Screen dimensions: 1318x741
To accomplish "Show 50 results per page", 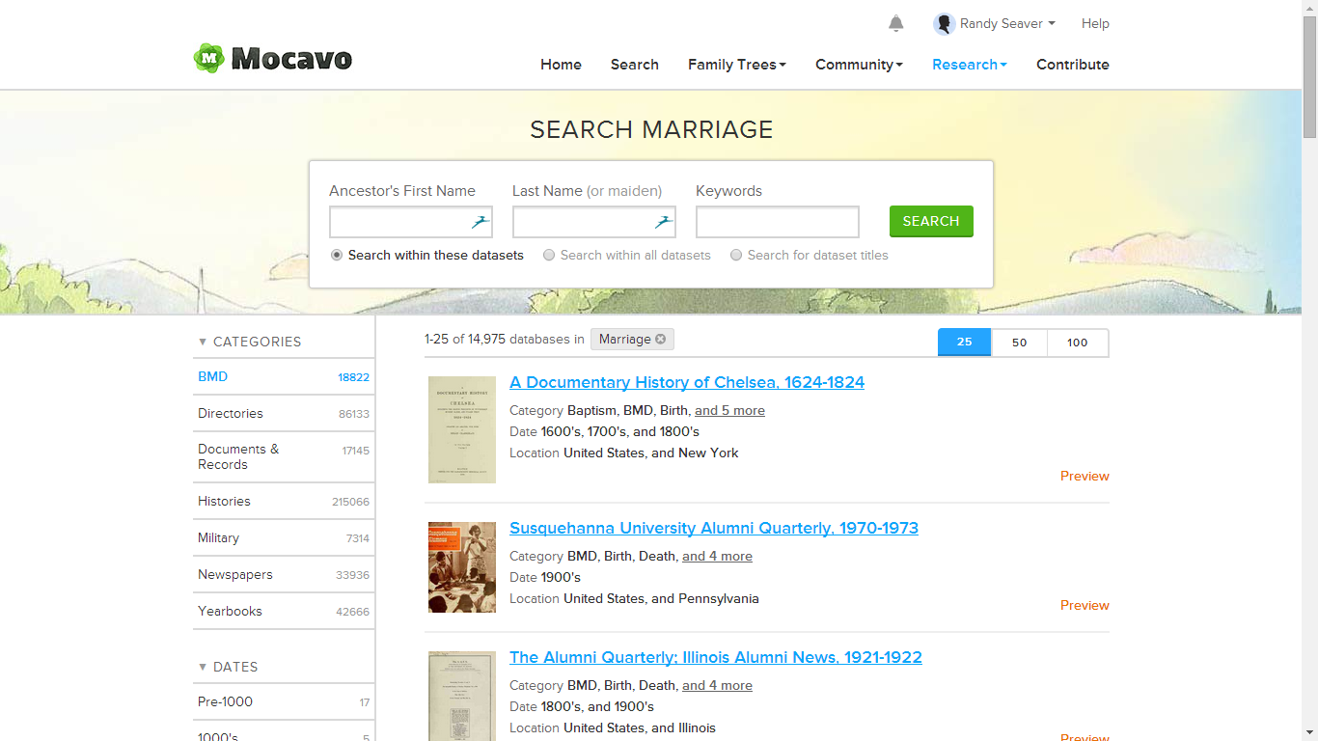I will point(1019,343).
